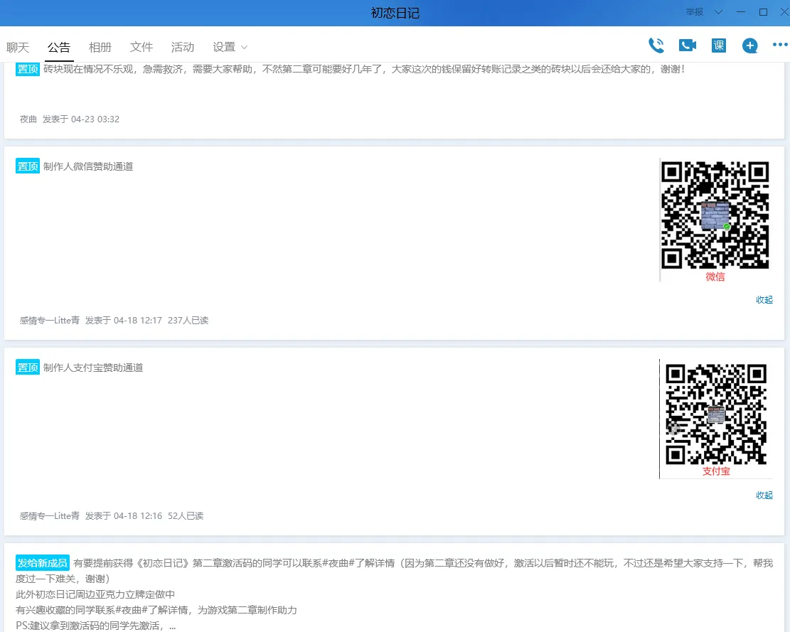This screenshot has width=790, height=632.
Task: Switch to the 聊天 tab
Action: 17,47
